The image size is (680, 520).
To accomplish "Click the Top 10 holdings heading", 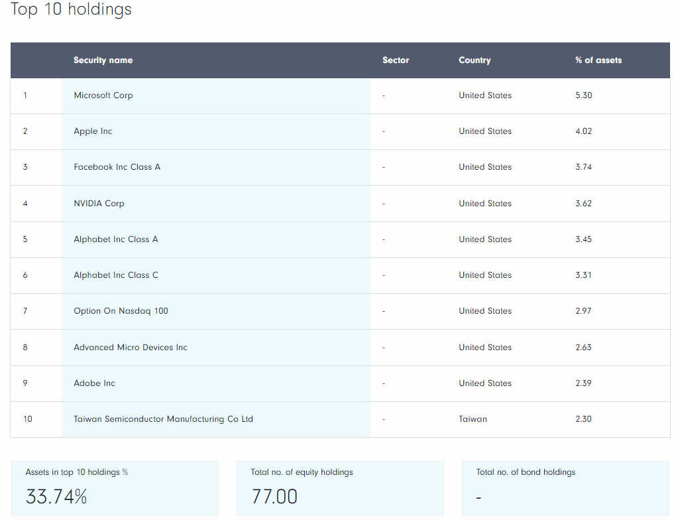I will click(x=71, y=9).
